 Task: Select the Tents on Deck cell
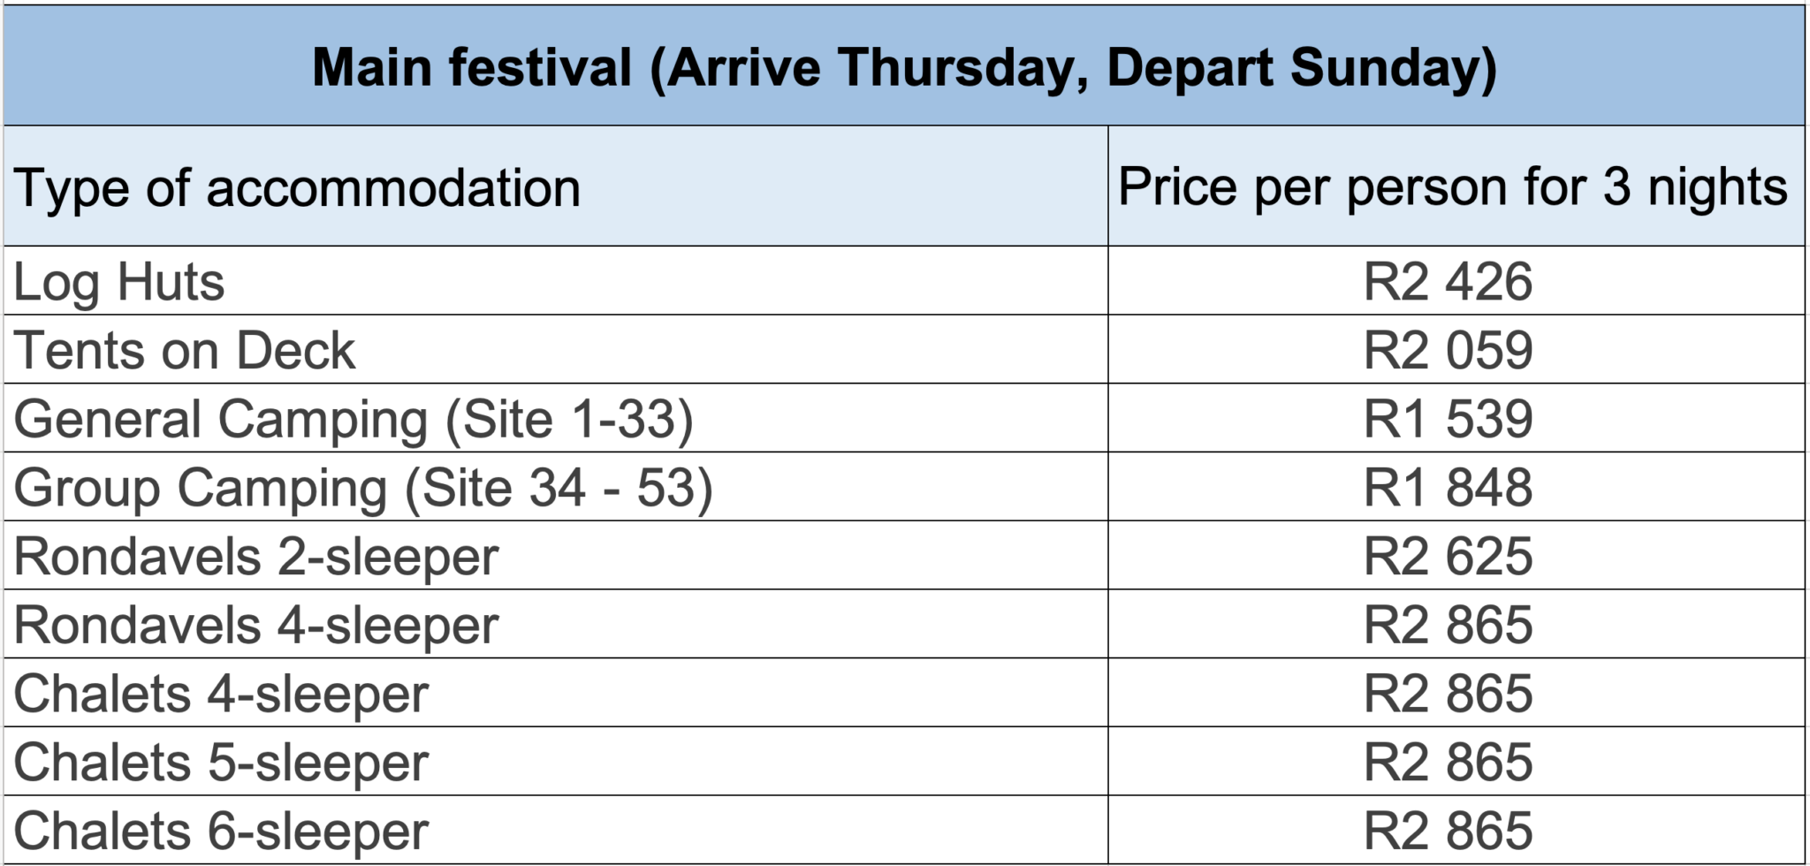(x=185, y=350)
